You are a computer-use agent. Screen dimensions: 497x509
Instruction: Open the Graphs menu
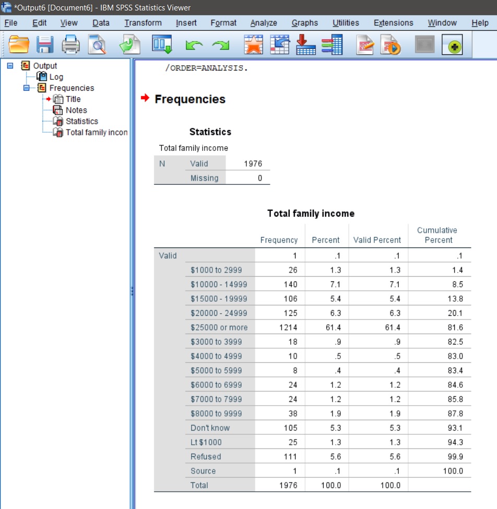click(x=304, y=23)
